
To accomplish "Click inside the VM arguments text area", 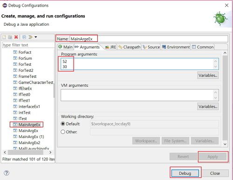I will [140, 95].
